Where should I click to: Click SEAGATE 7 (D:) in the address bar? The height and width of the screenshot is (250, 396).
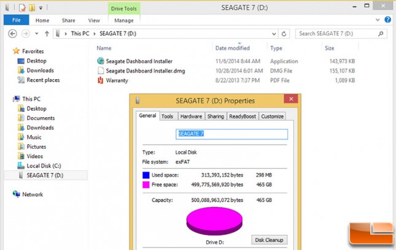pos(118,34)
